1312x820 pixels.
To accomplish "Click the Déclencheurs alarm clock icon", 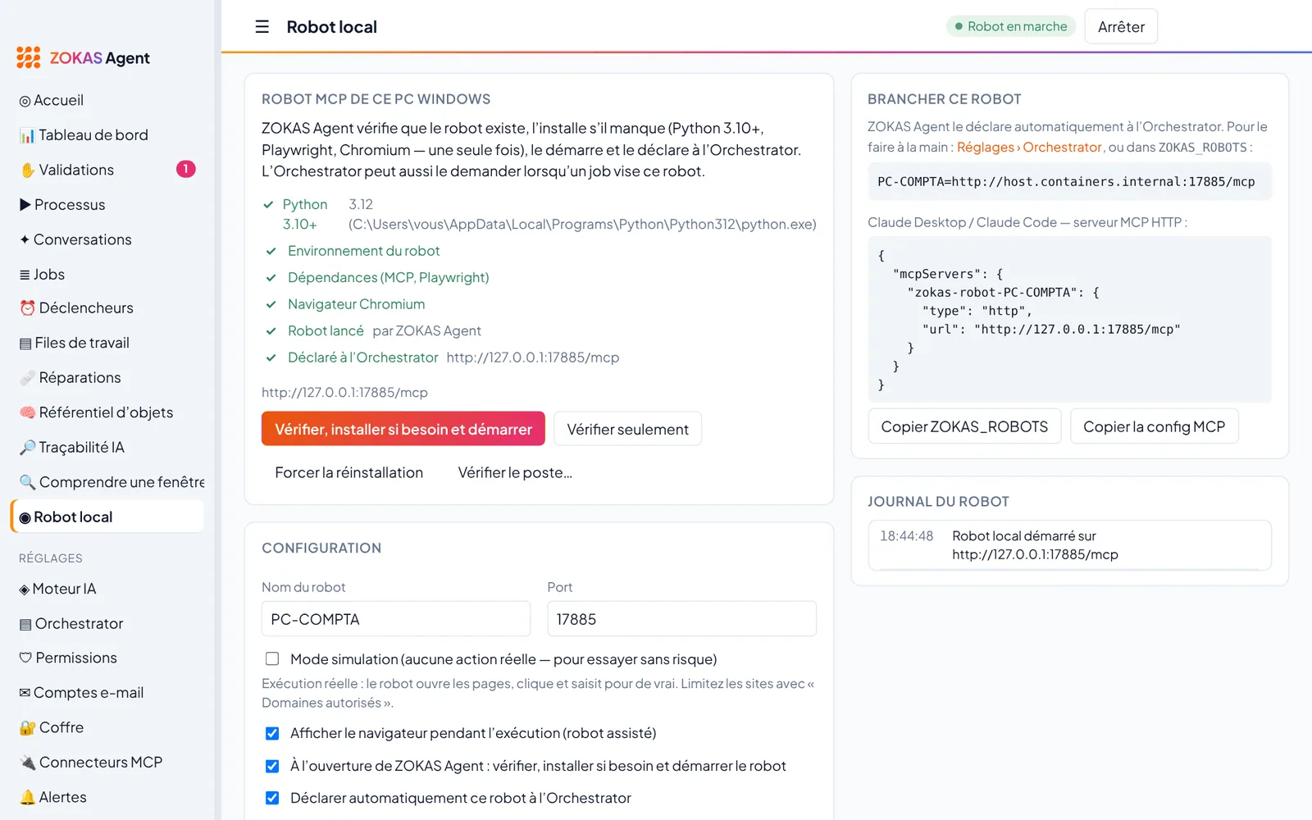I will click(x=27, y=308).
